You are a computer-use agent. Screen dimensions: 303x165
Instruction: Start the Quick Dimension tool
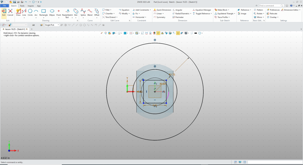coord(162,10)
